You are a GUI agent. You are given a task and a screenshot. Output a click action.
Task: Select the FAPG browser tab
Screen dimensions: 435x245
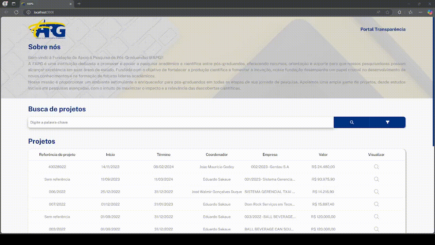tap(46, 4)
